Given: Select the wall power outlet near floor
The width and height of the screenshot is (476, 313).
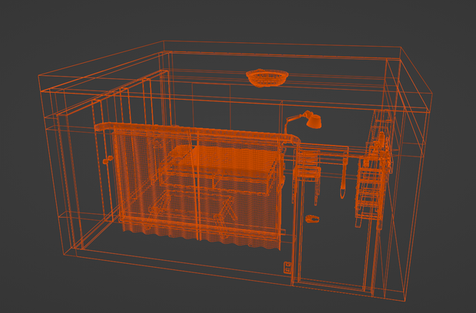Looking at the screenshot, I should [287, 268].
